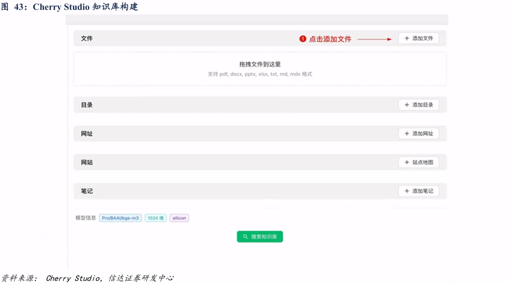Click the red 点击添加文件 annotation text

pyautogui.click(x=330, y=39)
